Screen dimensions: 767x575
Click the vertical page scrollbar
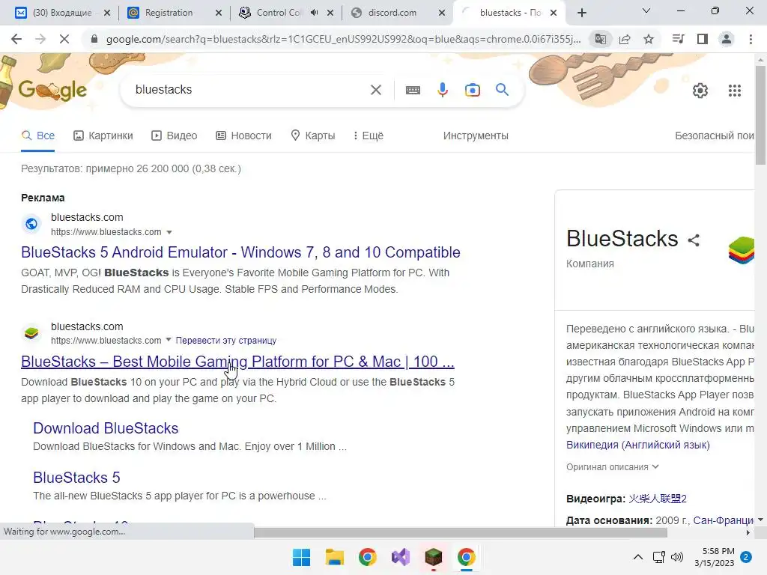pos(761,116)
